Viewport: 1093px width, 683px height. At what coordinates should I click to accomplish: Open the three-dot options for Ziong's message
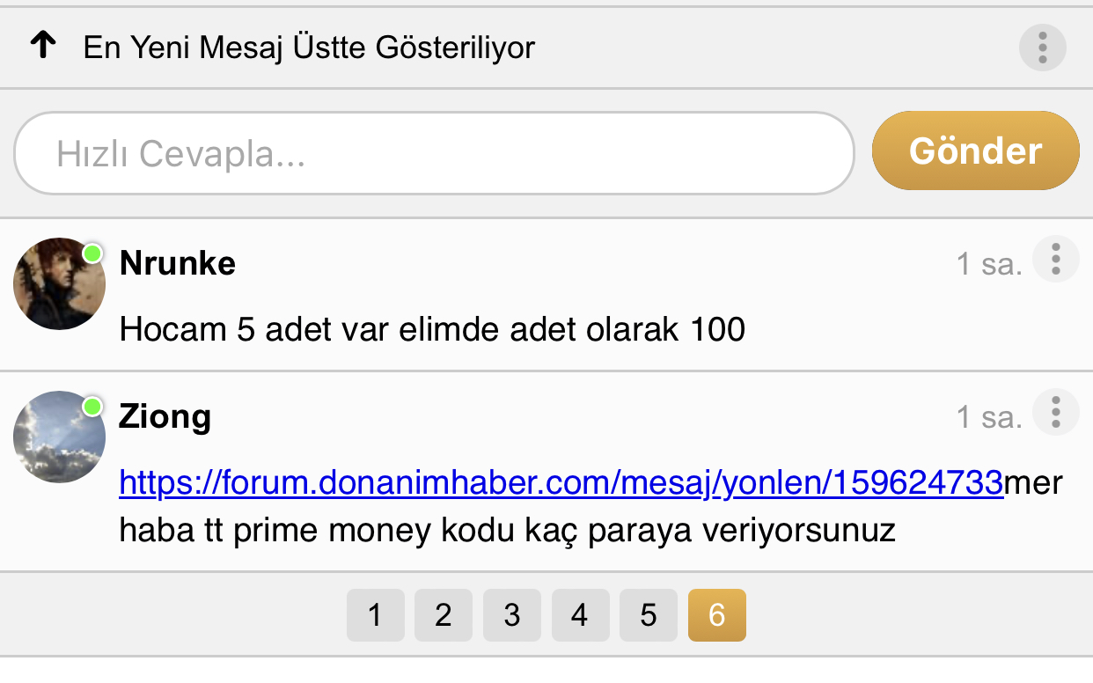(1055, 412)
